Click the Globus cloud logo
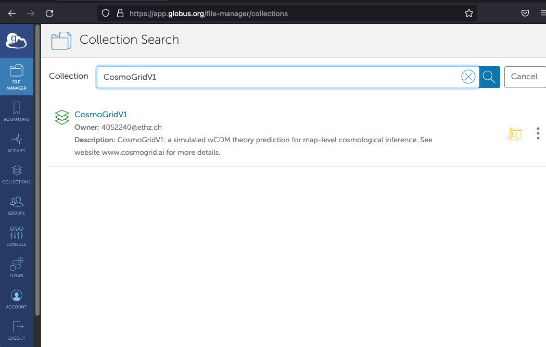The image size is (546, 347). coord(16,40)
